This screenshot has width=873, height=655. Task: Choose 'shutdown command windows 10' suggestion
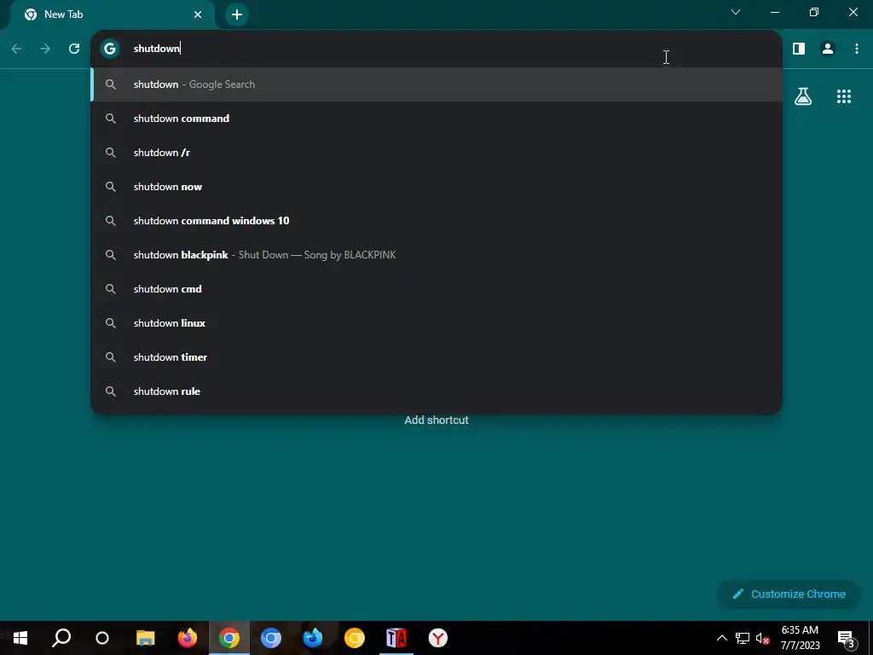(x=436, y=221)
